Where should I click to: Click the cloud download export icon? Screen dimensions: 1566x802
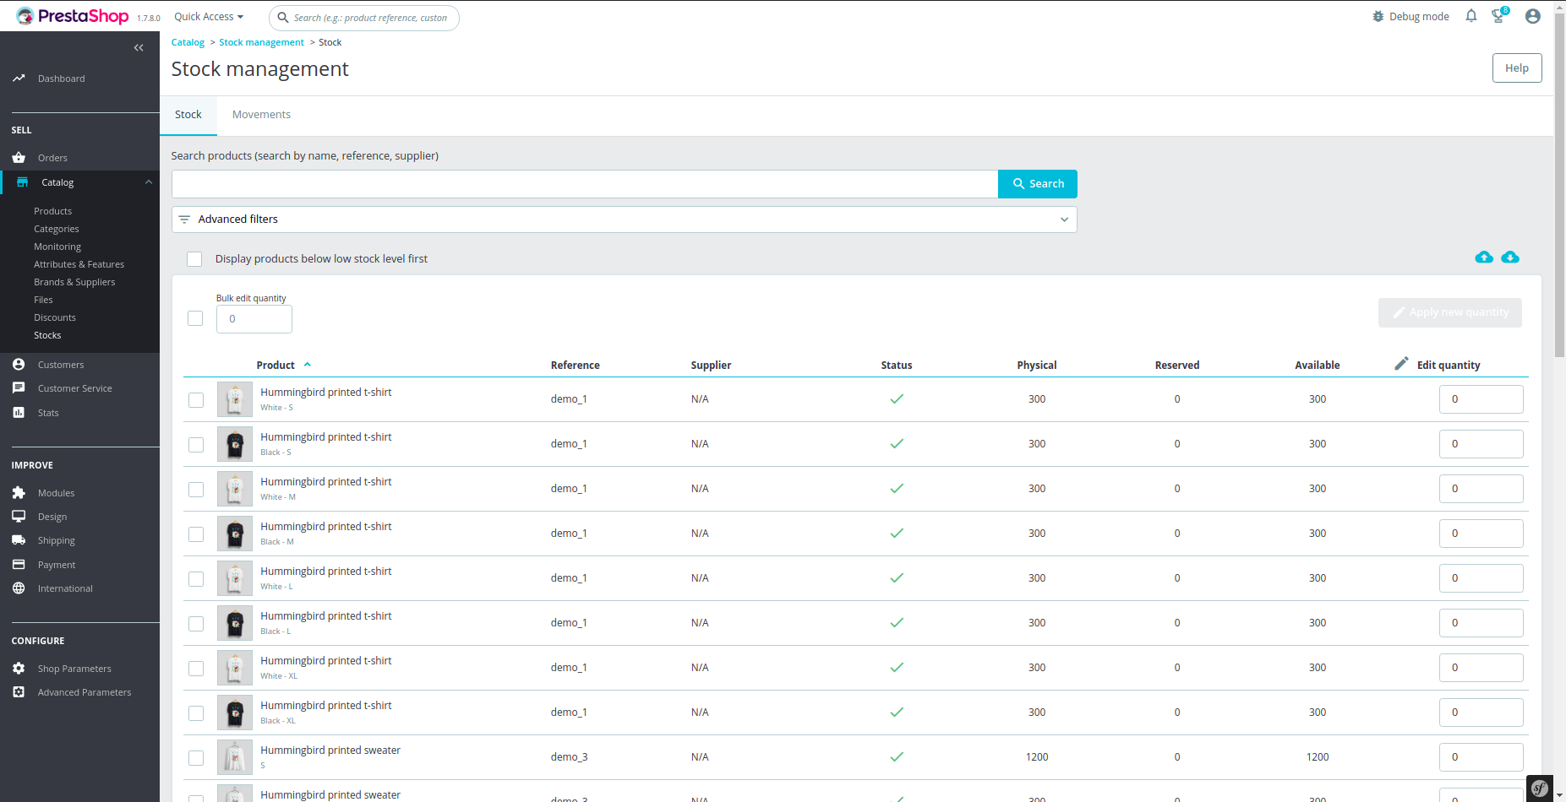pyautogui.click(x=1510, y=257)
